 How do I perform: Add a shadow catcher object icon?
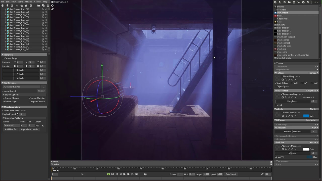[x=17, y=6]
